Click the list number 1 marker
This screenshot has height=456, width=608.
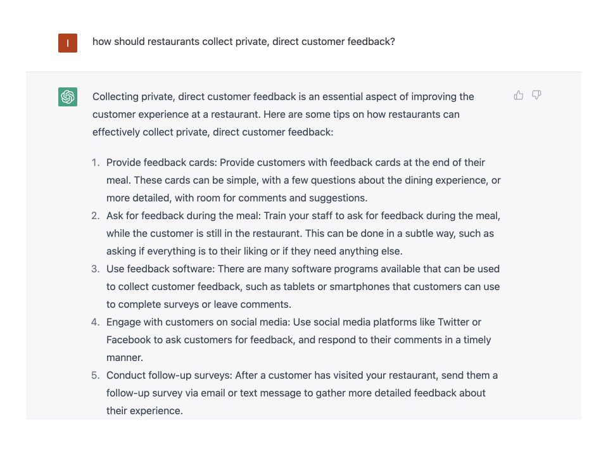tap(96, 163)
